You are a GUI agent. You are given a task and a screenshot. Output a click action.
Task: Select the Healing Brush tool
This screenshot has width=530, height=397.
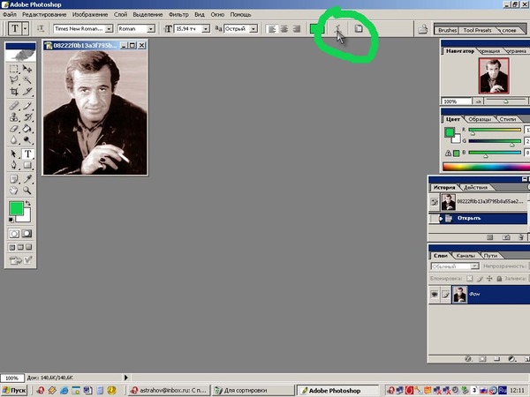tap(13, 106)
